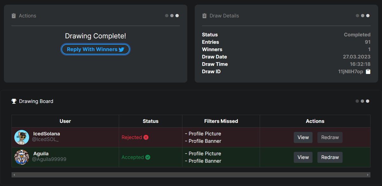Click the Winners count value 1
Image resolution: width=382 pixels, height=186 pixels.
(369, 49)
